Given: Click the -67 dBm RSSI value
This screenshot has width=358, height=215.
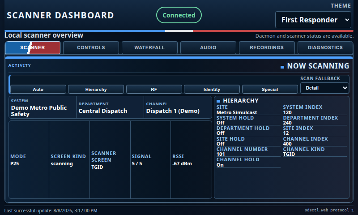Looking at the screenshot, I should pyautogui.click(x=182, y=163).
